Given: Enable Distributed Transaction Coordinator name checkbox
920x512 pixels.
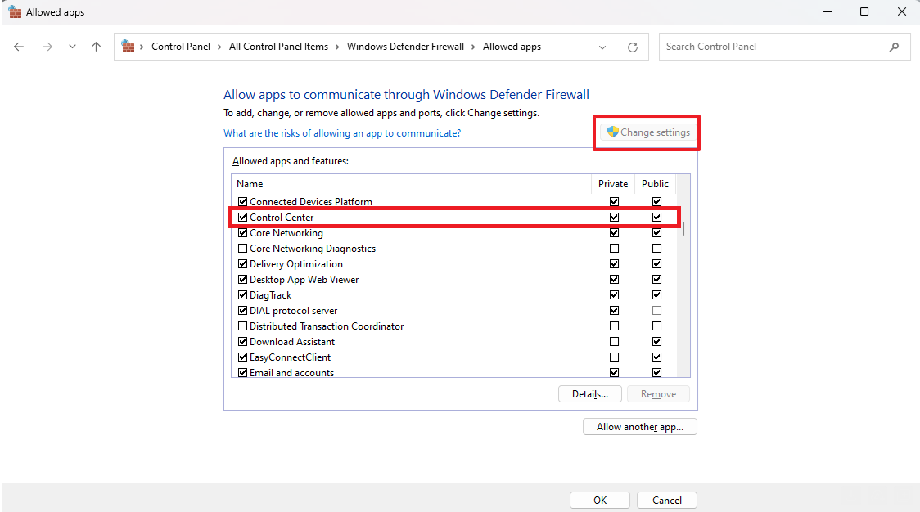Looking at the screenshot, I should pos(242,326).
